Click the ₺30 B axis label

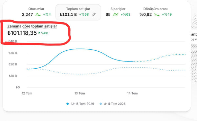13,53
